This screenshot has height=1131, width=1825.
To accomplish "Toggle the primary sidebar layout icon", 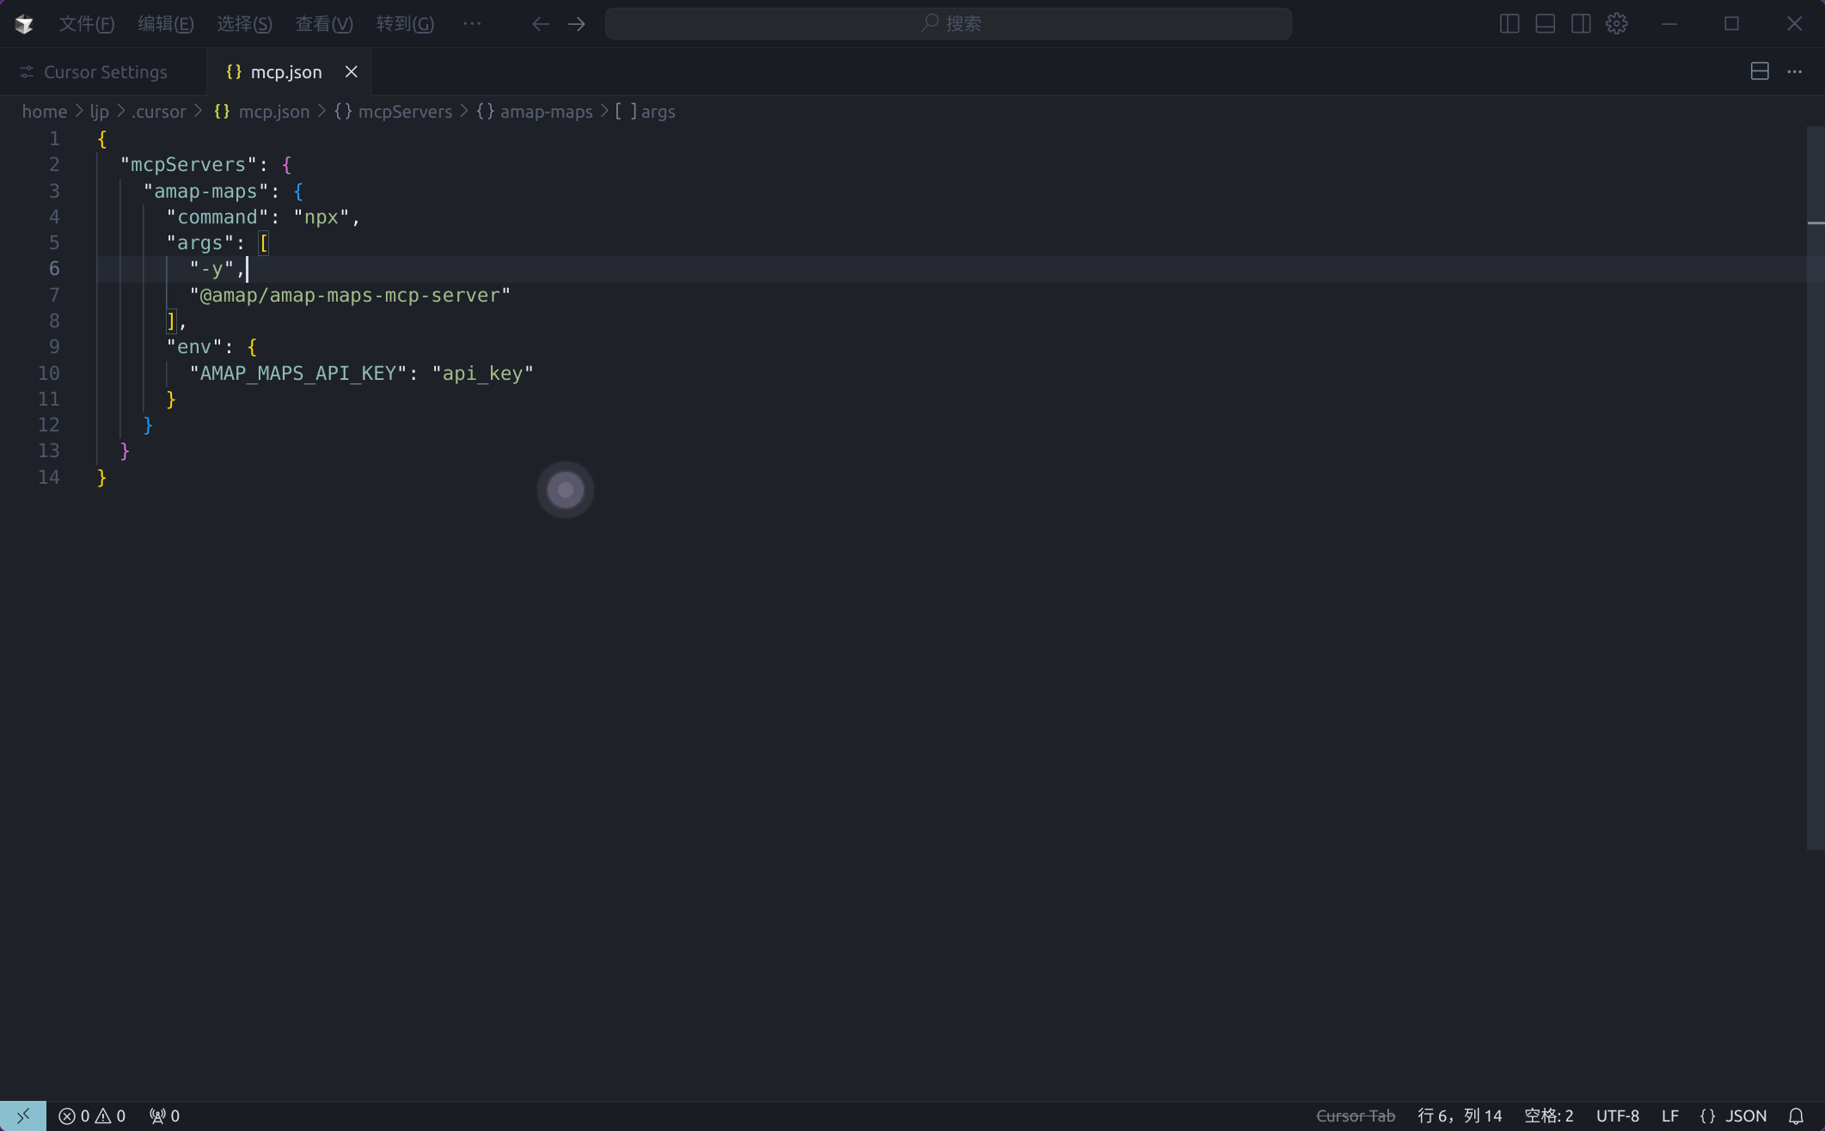I will pyautogui.click(x=1509, y=23).
